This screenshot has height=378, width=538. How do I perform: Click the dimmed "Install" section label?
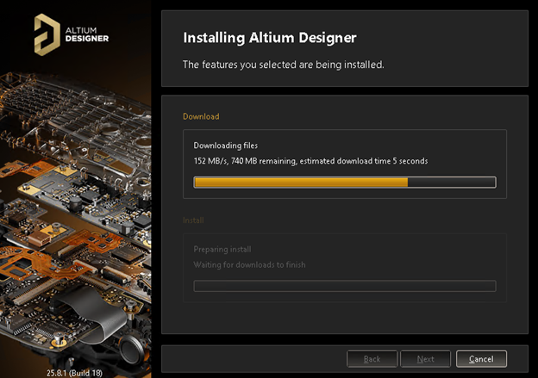coord(193,220)
